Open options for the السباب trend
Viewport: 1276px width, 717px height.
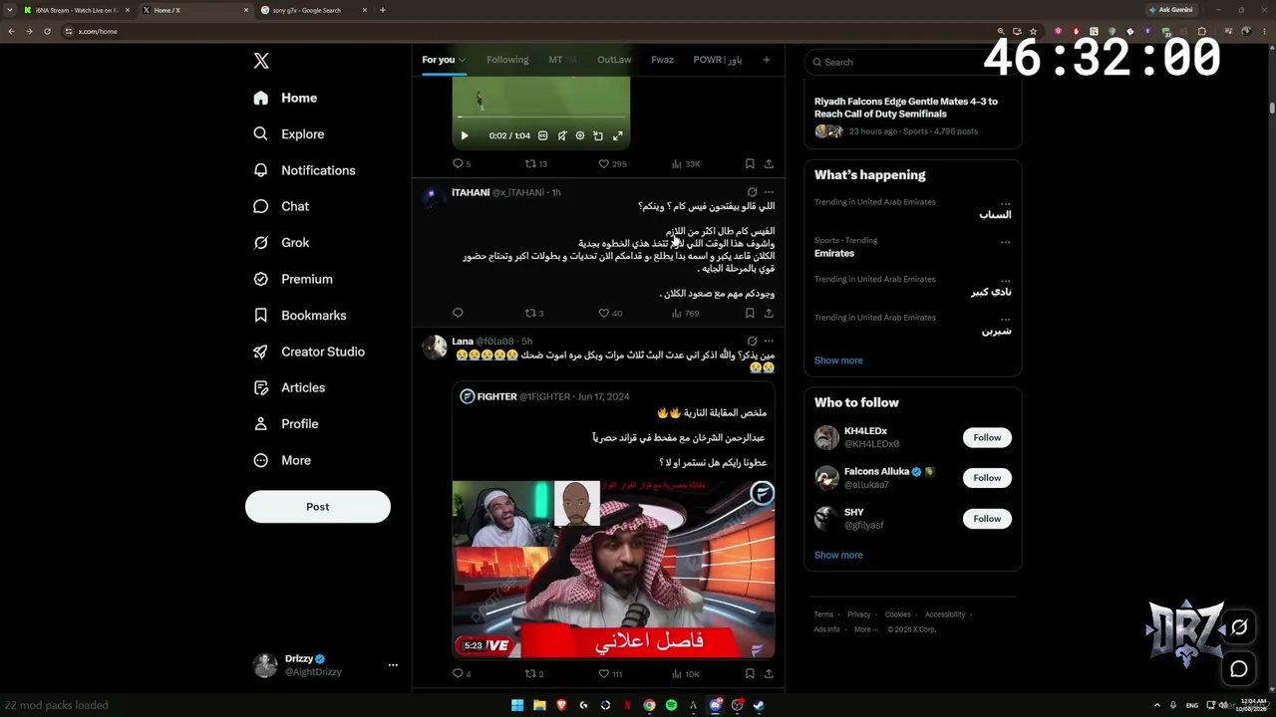(x=1005, y=202)
